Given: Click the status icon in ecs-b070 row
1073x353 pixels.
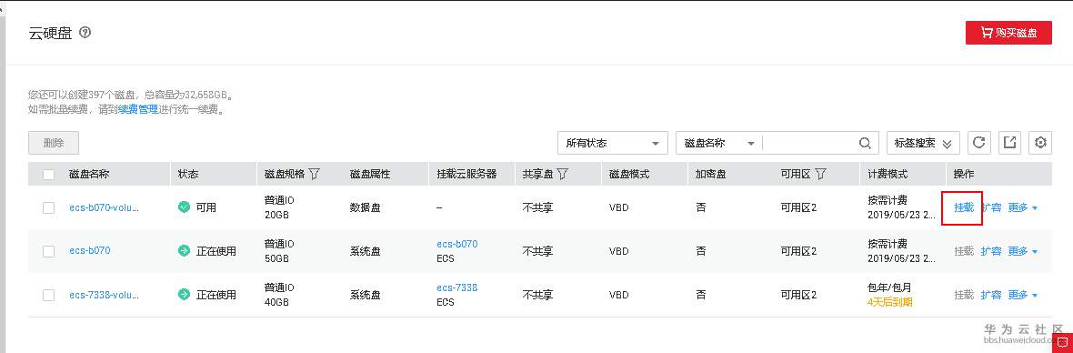Looking at the screenshot, I should tap(184, 251).
